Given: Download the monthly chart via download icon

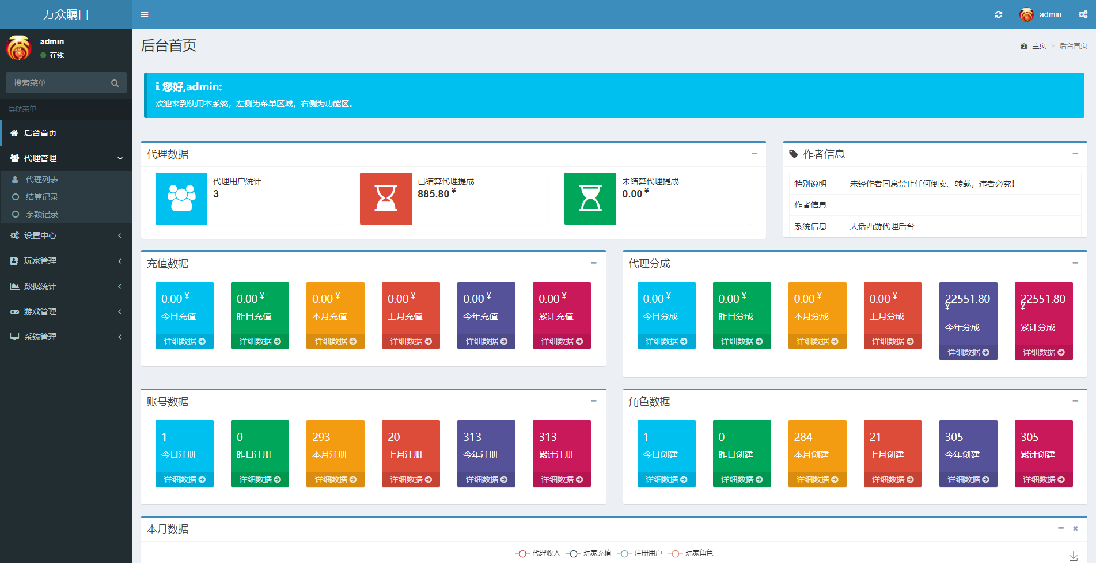Looking at the screenshot, I should coord(1073,556).
